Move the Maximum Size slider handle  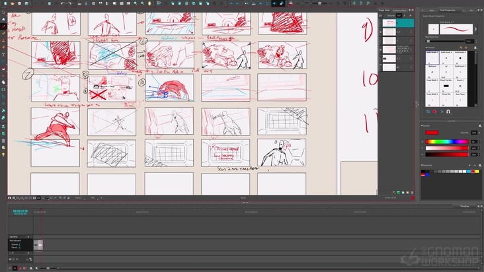coord(428,41)
